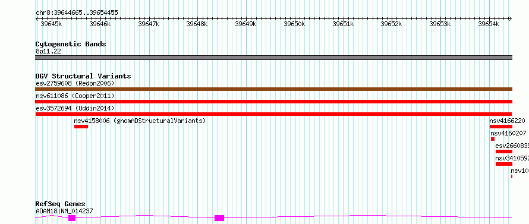Select the second ADAM18 magenta exon block

click(x=219, y=218)
